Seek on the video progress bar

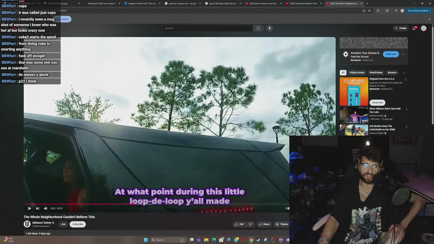[156, 204]
